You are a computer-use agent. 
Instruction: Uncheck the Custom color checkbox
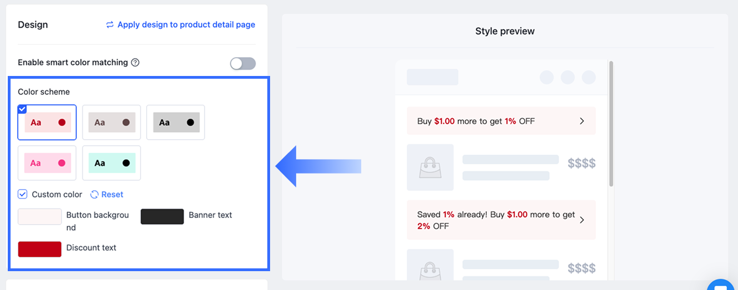pyautogui.click(x=23, y=194)
